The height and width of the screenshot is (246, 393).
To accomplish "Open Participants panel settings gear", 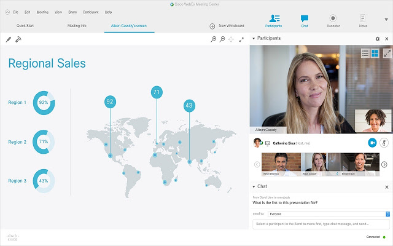I will pyautogui.click(x=378, y=39).
